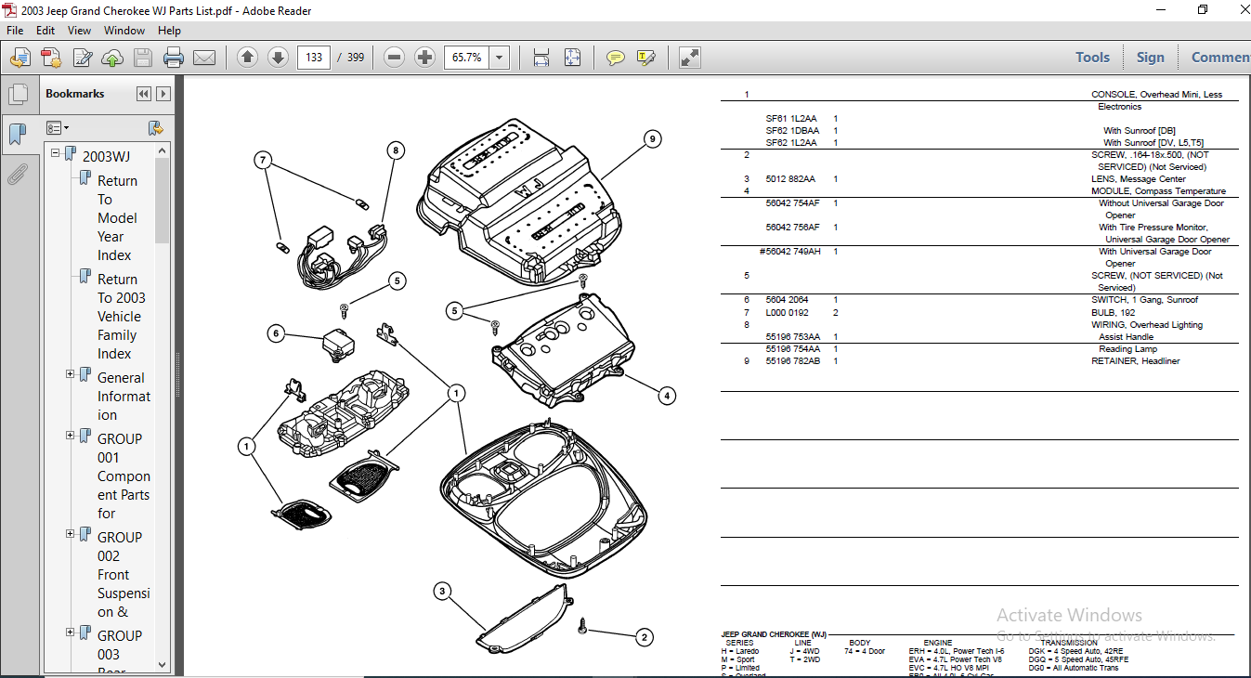Screen dimensions: 1251x678
Task: Click the Save file floppy icon
Action: point(143,58)
